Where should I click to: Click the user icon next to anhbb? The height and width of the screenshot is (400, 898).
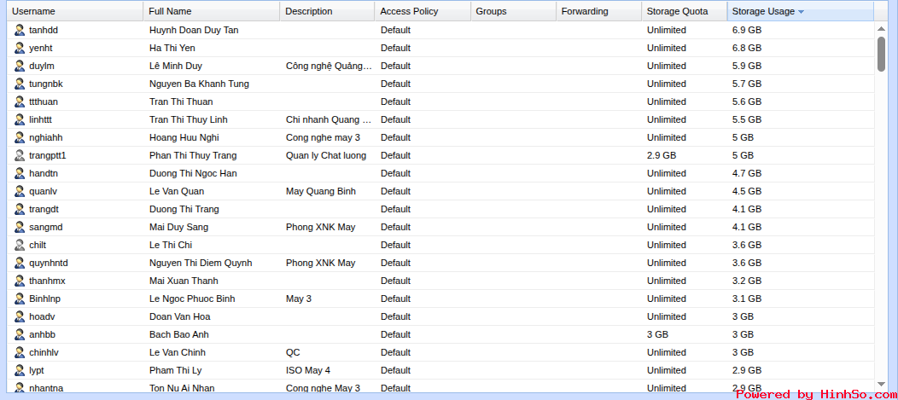(x=20, y=334)
